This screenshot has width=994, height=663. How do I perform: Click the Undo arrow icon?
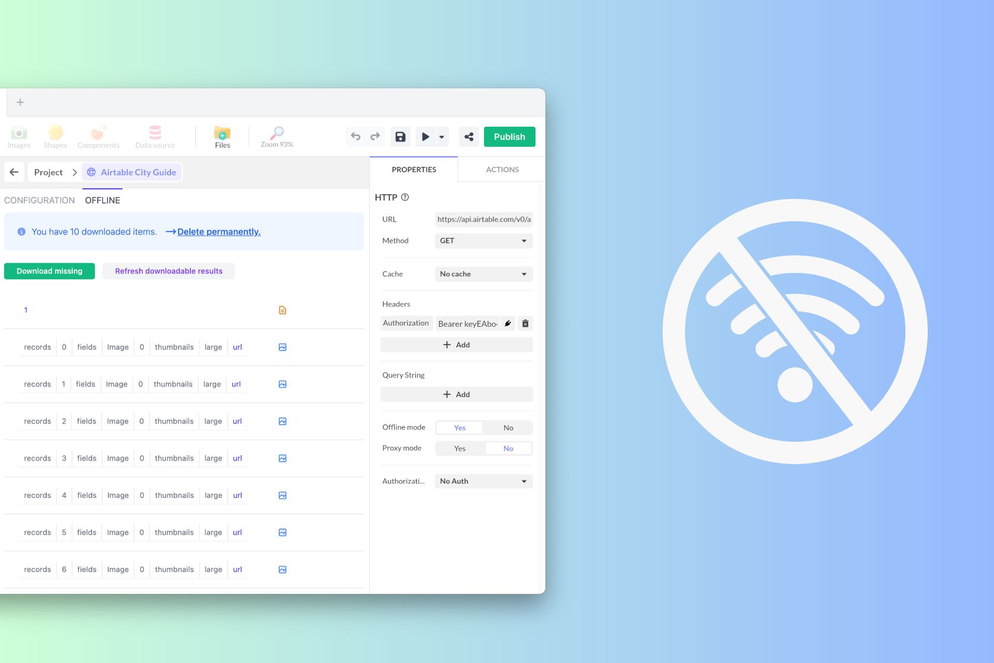(356, 137)
